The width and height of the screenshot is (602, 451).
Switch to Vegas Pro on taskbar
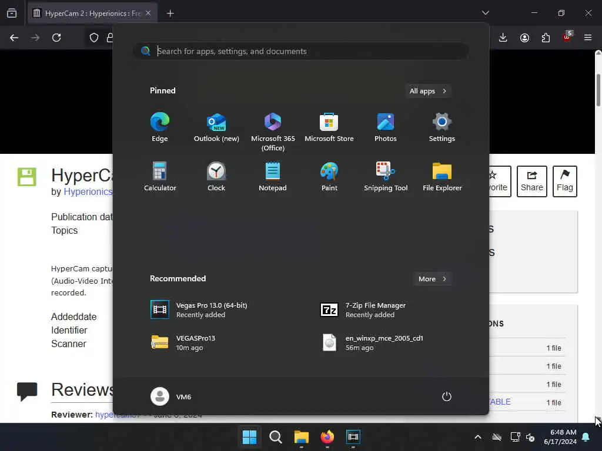pyautogui.click(x=353, y=437)
